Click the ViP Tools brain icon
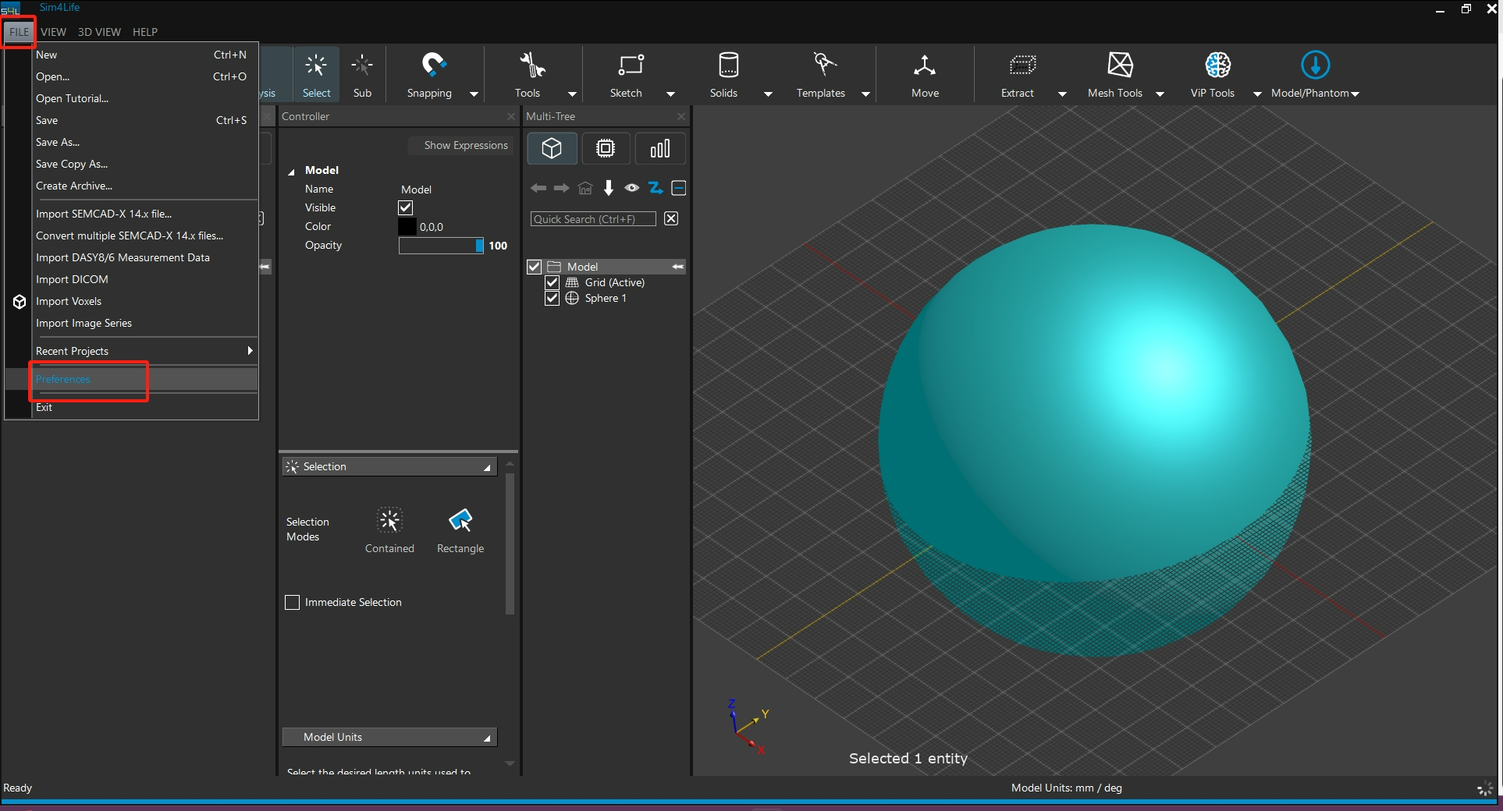 (x=1217, y=66)
